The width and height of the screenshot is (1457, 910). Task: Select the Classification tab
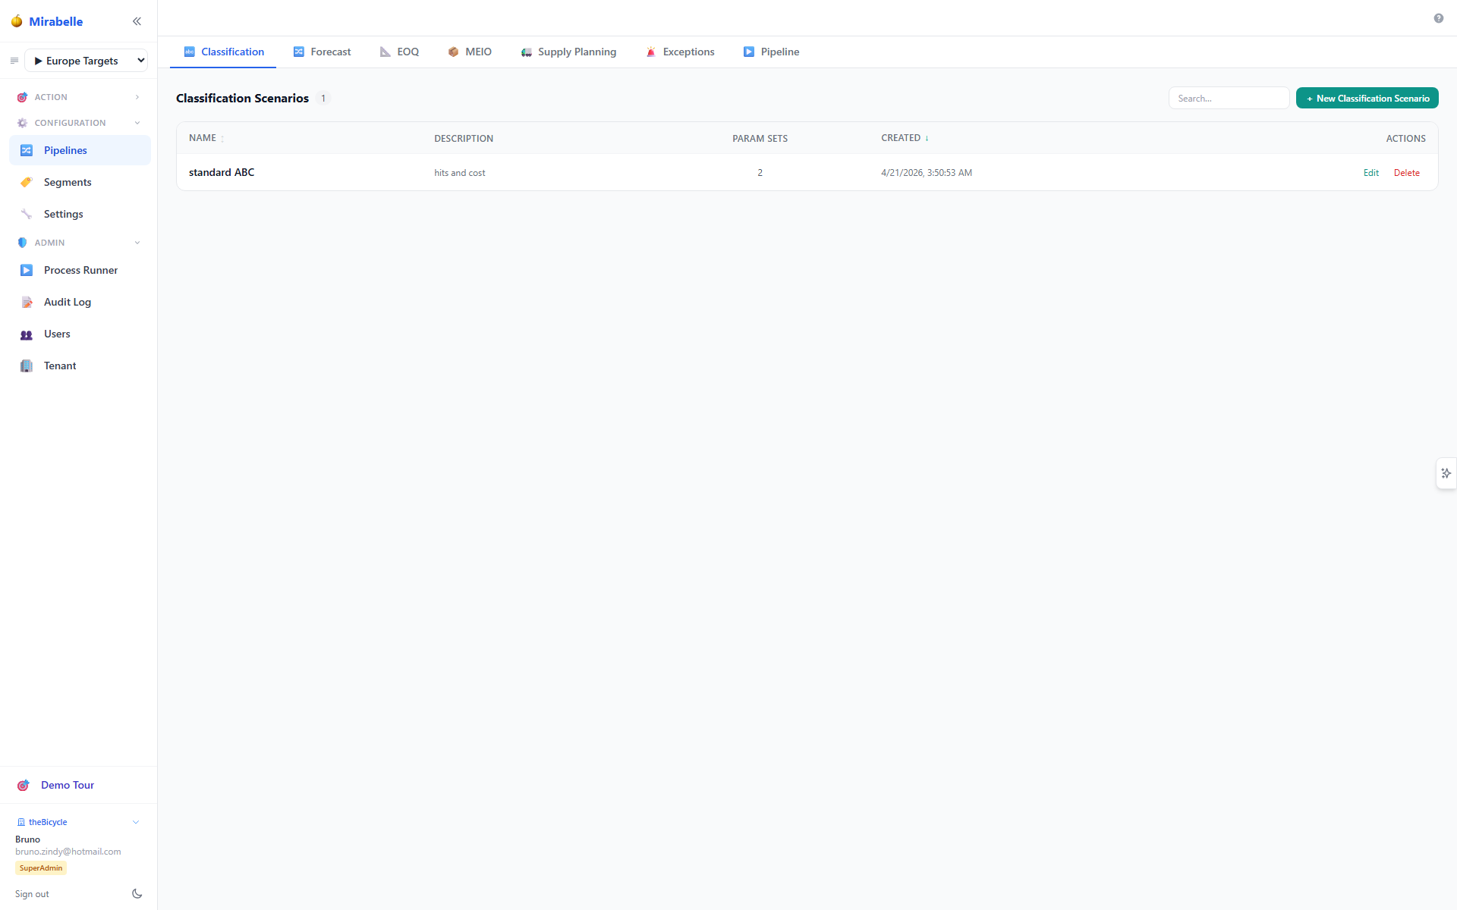224,52
